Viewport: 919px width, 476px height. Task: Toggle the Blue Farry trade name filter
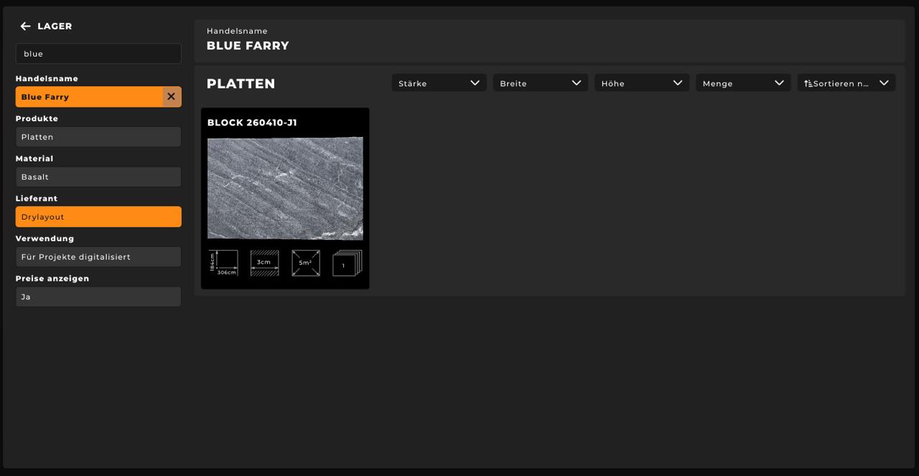click(x=89, y=97)
